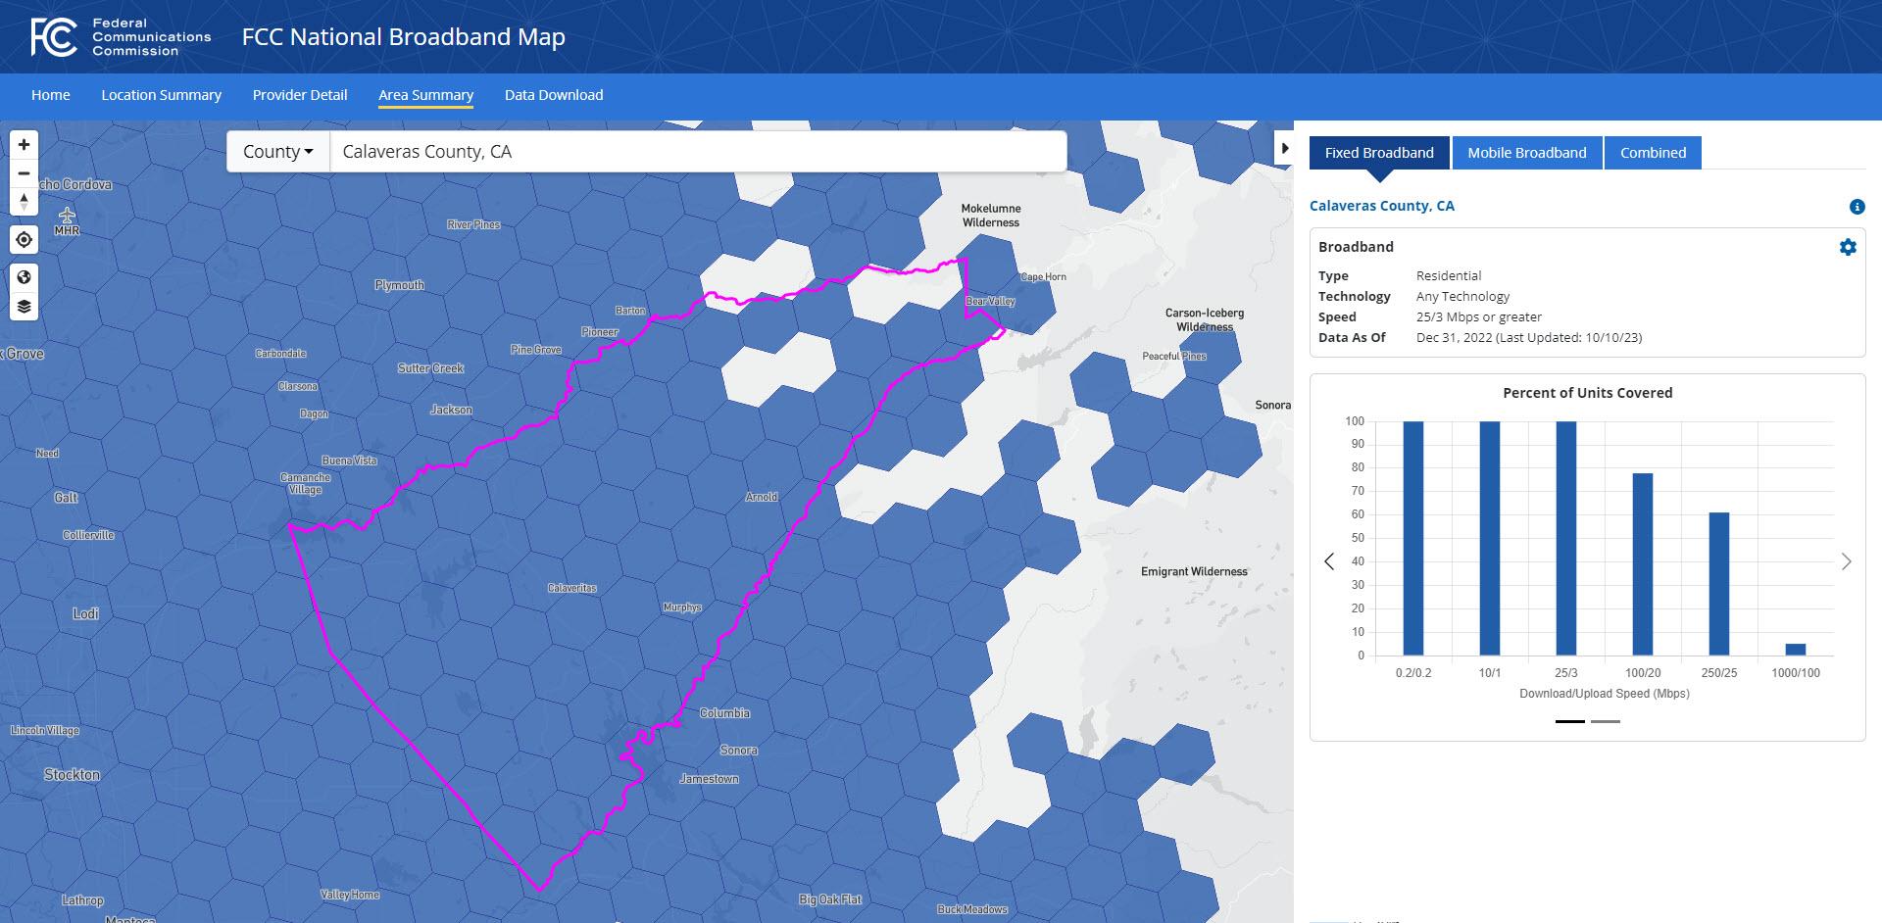Viewport: 1882px width, 923px height.
Task: Click Big Oak Flat map label
Action: pos(830,899)
